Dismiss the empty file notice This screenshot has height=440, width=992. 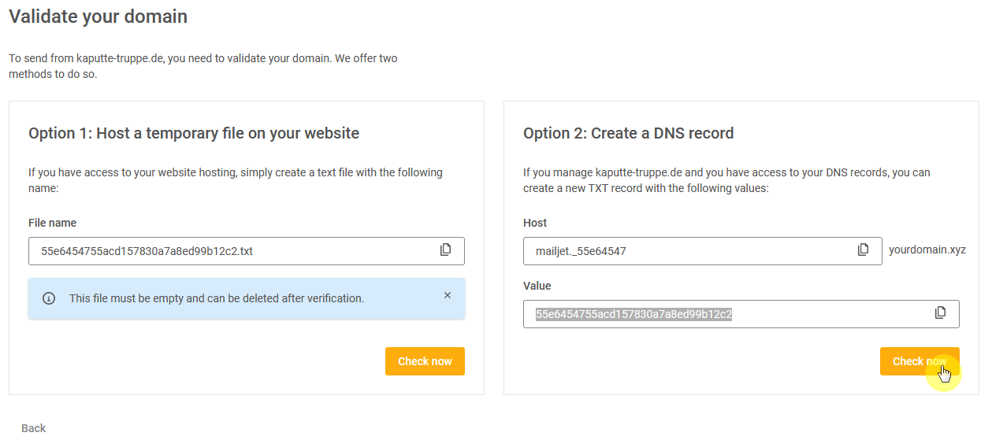pos(448,296)
